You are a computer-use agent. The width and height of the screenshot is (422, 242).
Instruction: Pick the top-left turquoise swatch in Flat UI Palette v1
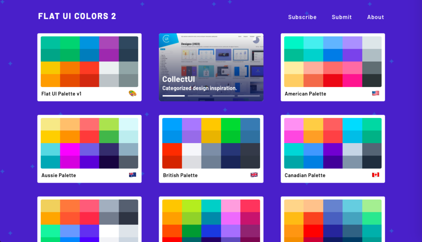click(50, 42)
